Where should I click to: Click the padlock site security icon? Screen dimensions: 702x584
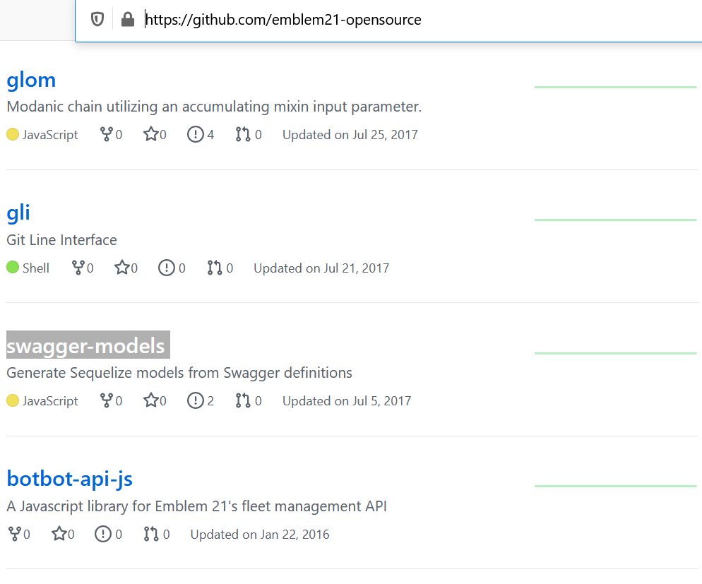[x=128, y=19]
